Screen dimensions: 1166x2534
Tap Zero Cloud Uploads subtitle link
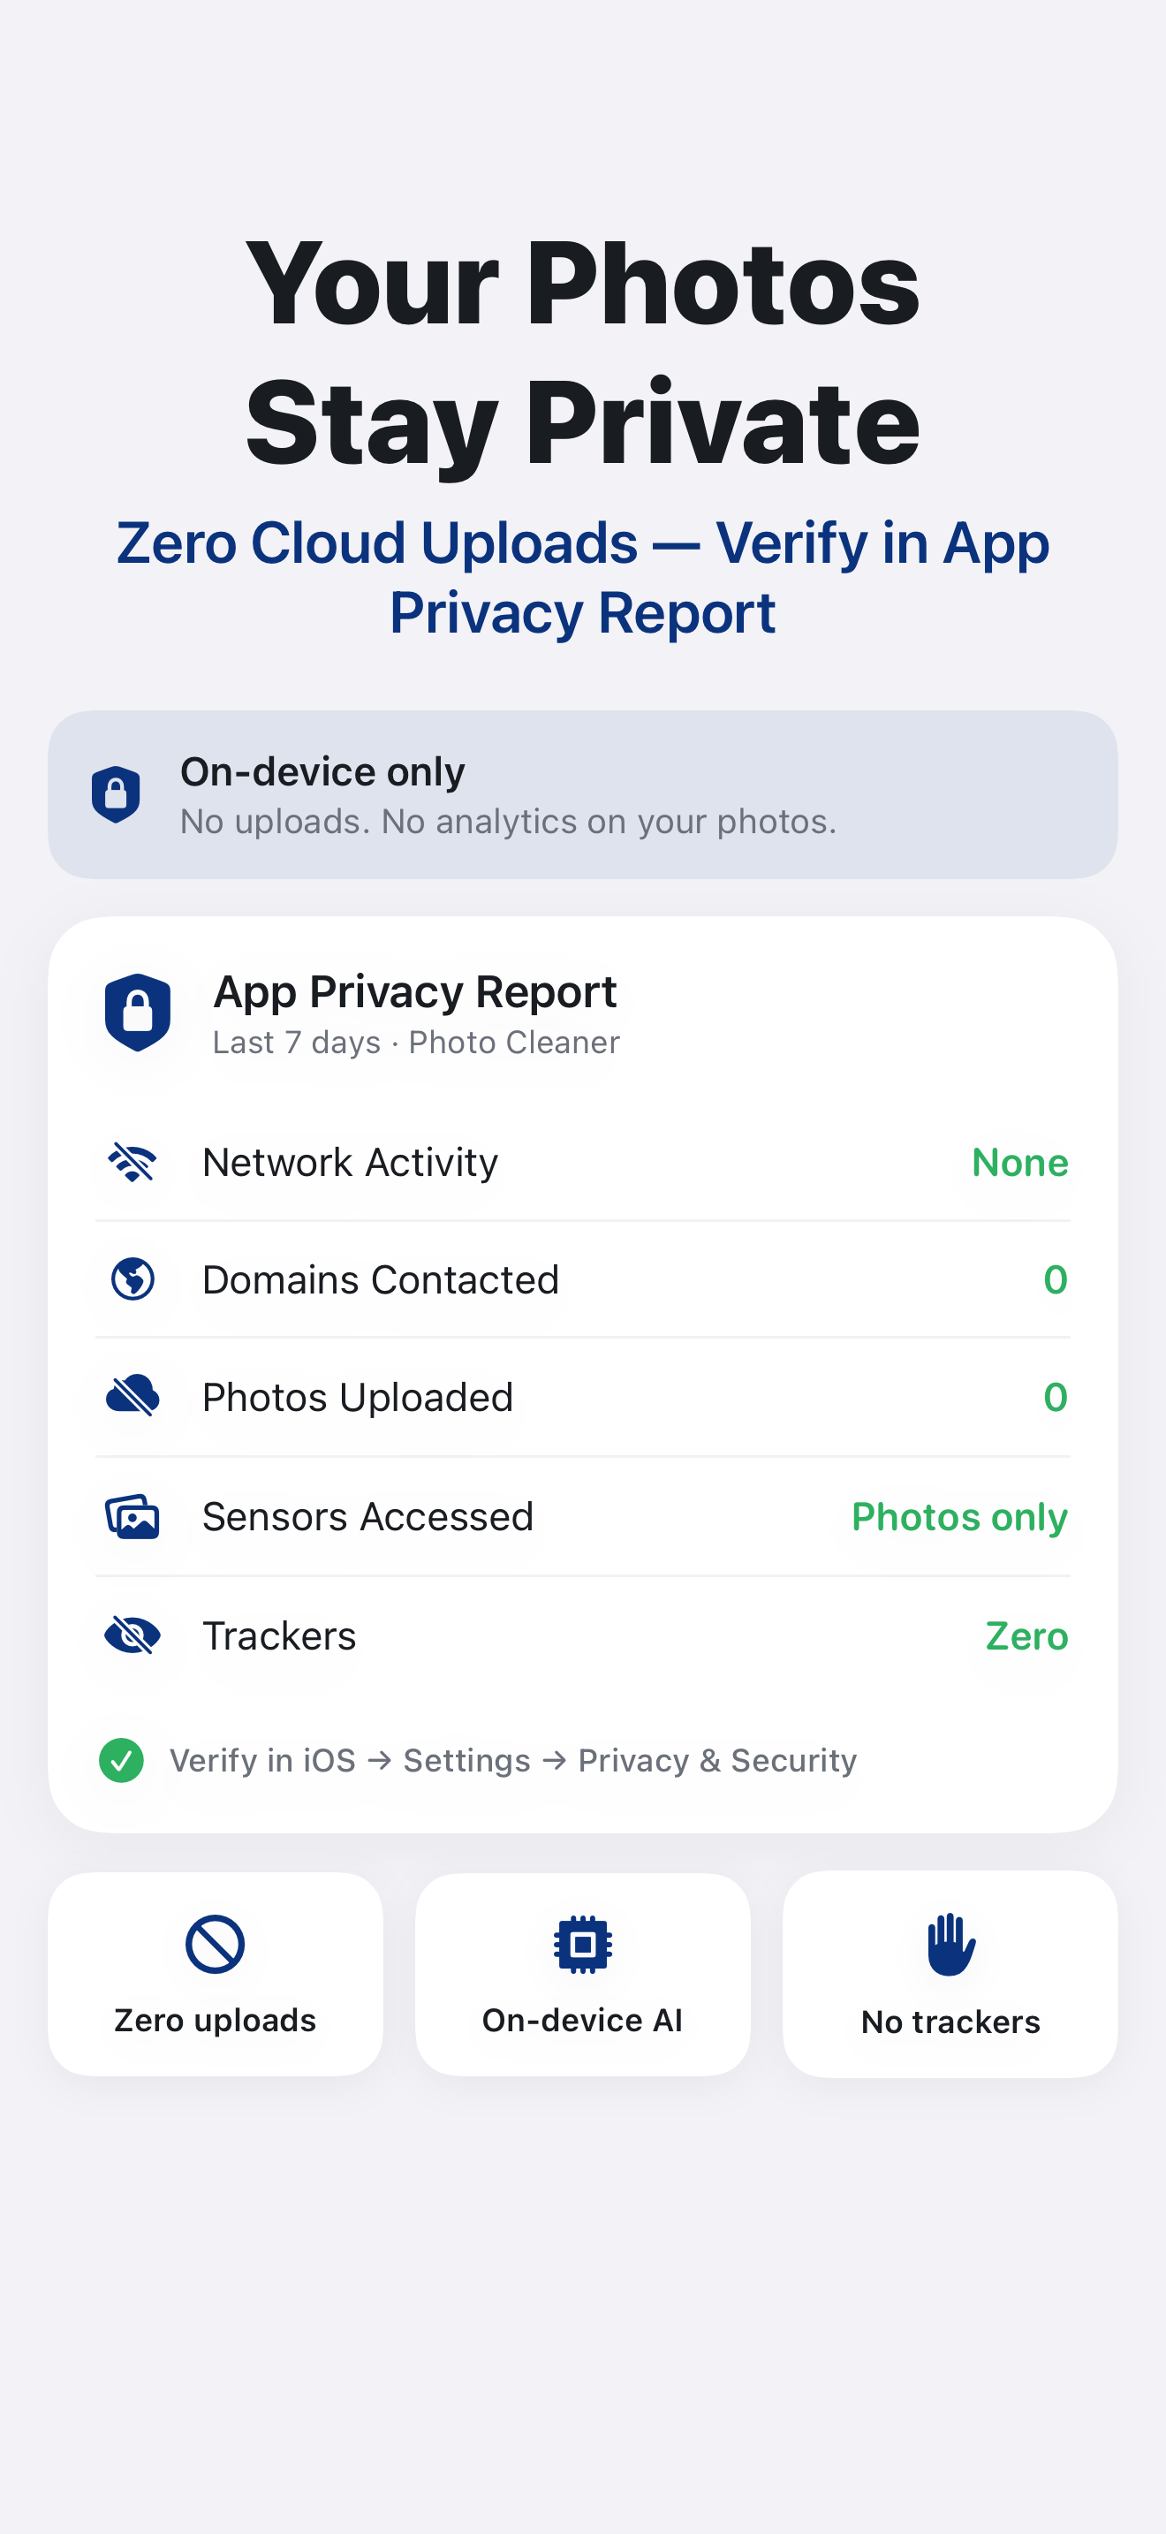(583, 578)
